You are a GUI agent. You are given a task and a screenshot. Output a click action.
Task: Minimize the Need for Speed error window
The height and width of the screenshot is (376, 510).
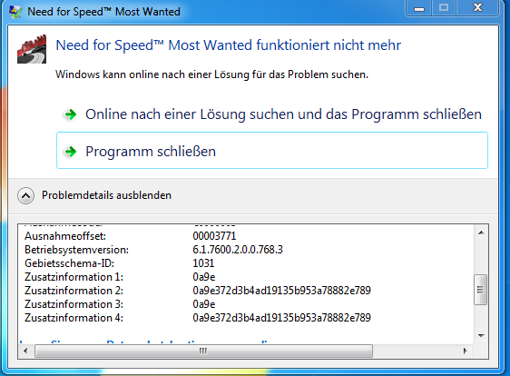pos(419,8)
